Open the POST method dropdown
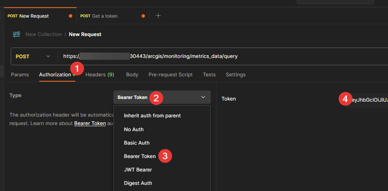The height and width of the screenshot is (191, 388). pos(33,56)
